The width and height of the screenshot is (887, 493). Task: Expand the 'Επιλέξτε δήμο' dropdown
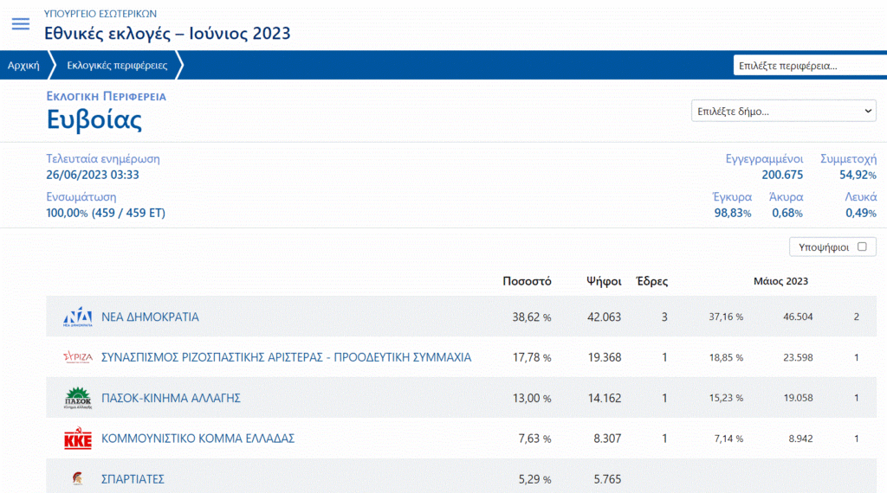(783, 112)
